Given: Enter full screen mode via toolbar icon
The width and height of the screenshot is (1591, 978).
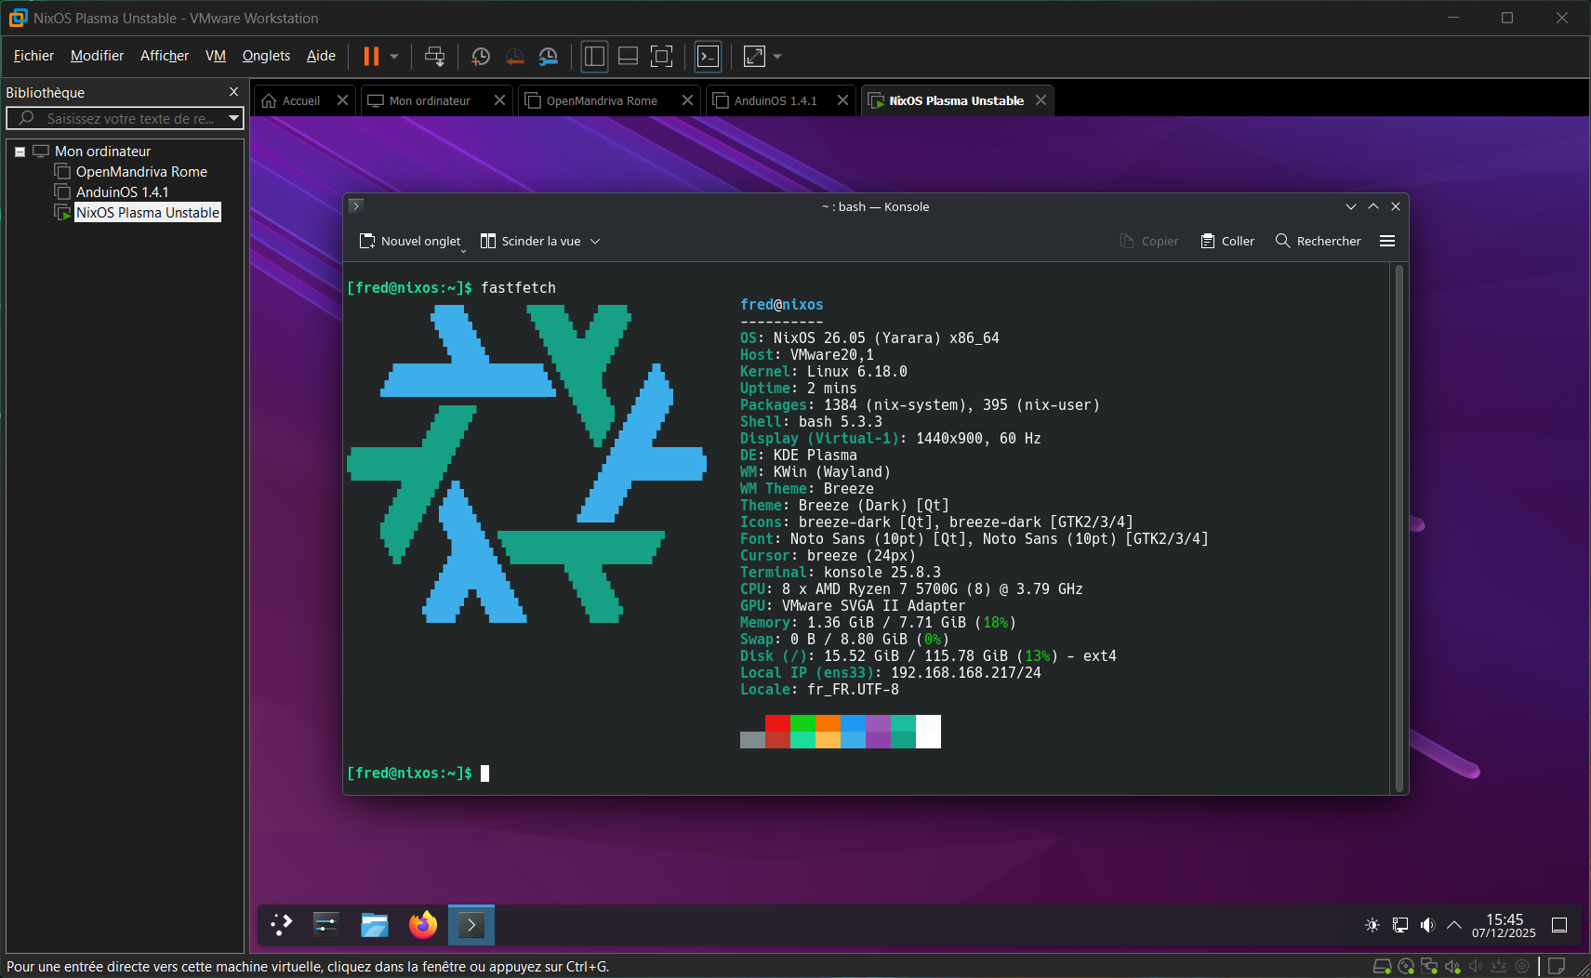Looking at the screenshot, I should pos(661,57).
